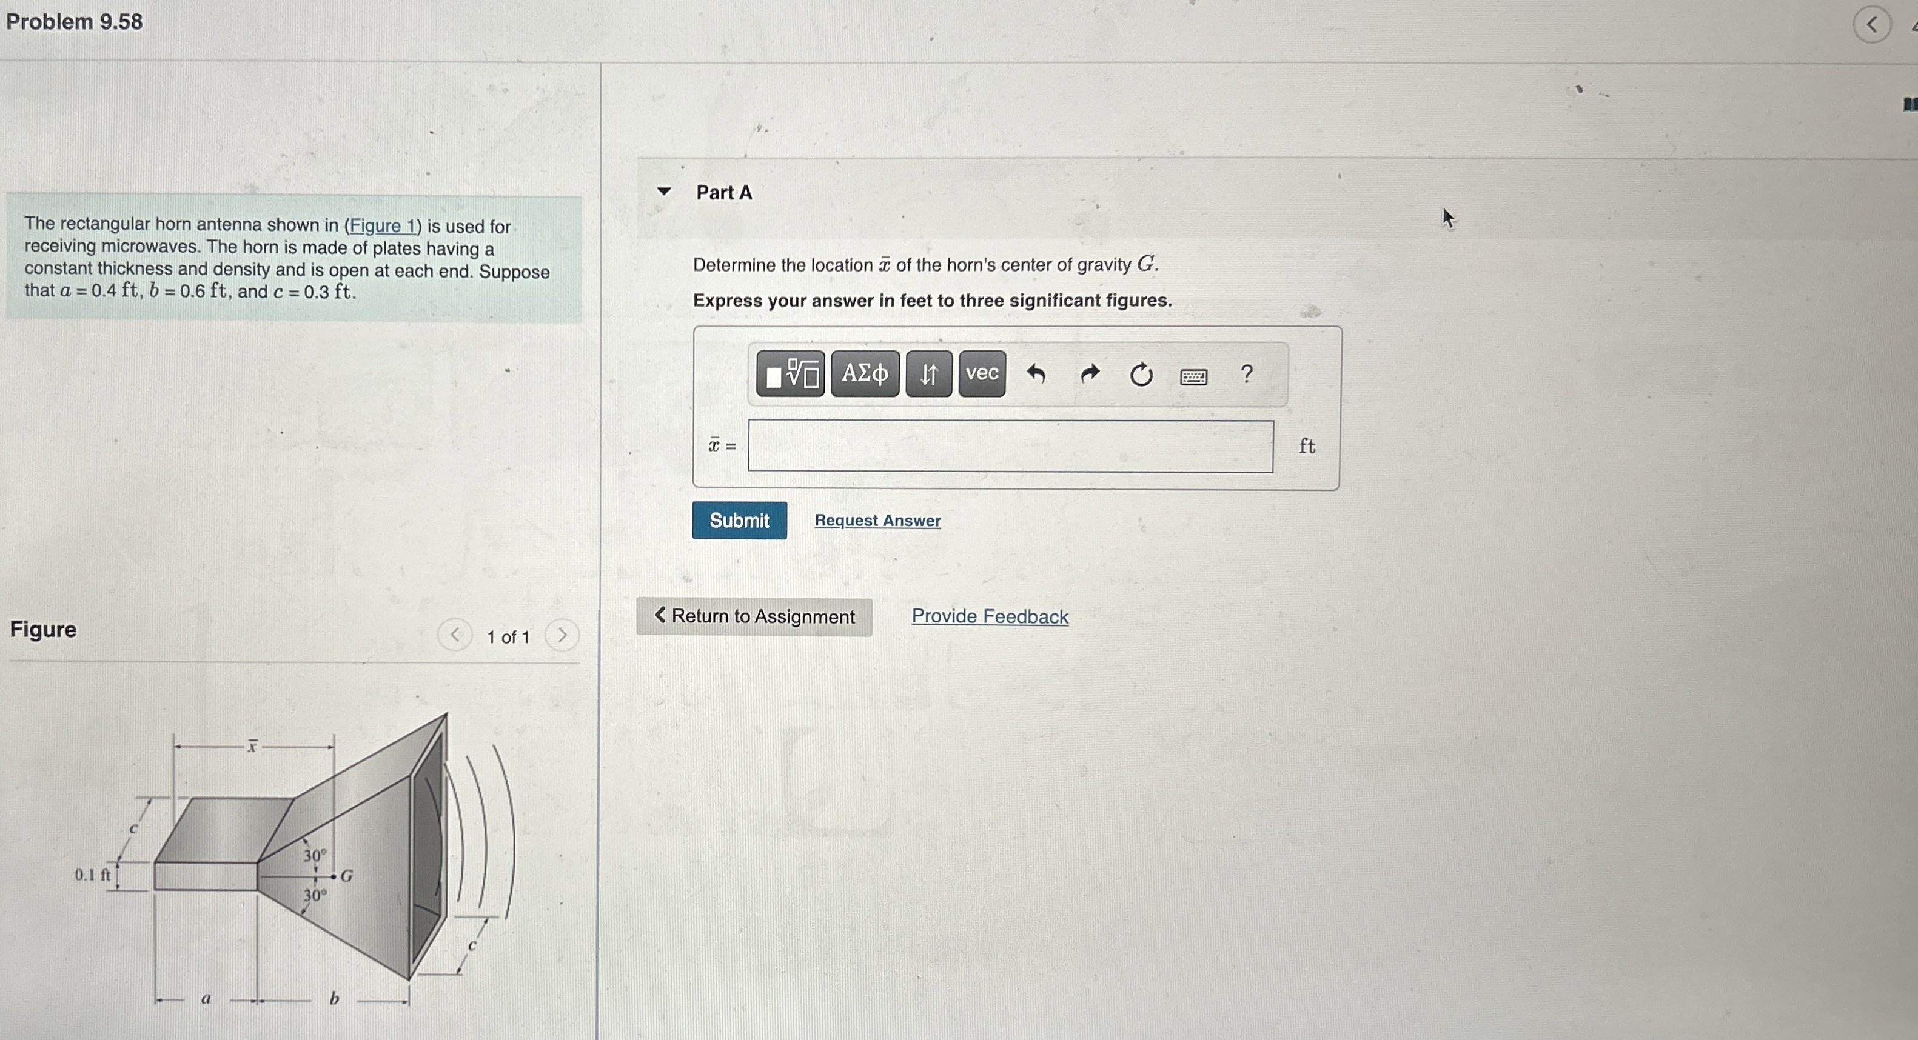The image size is (1918, 1040).
Task: Return to Assignment
Action: pos(754,617)
